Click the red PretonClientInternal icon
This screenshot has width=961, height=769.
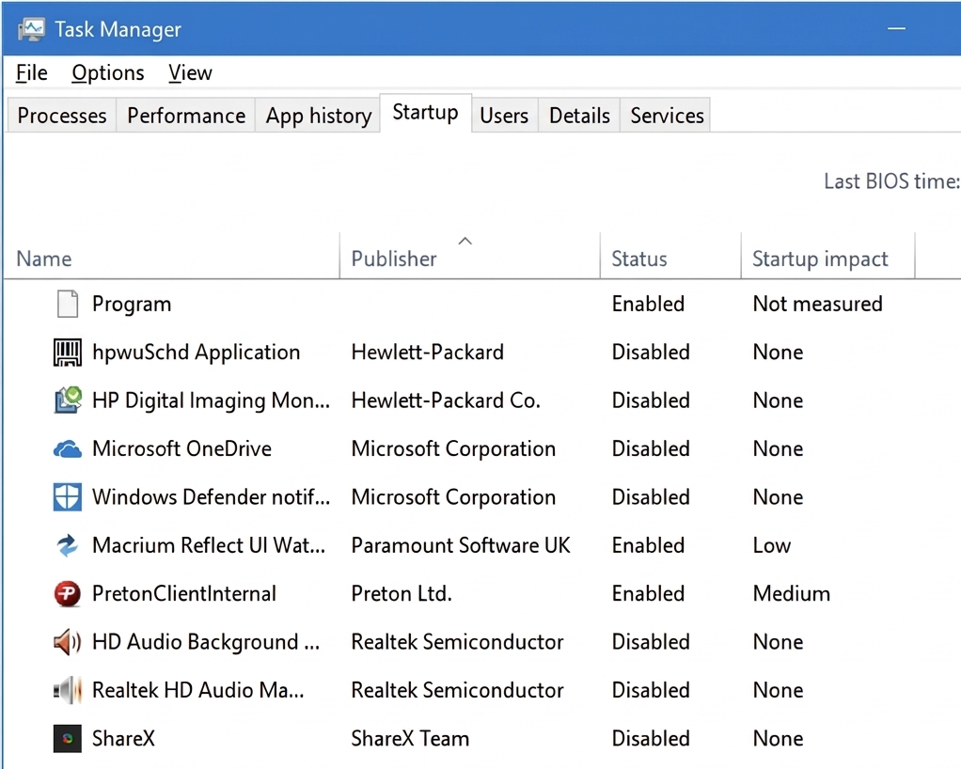tap(68, 594)
